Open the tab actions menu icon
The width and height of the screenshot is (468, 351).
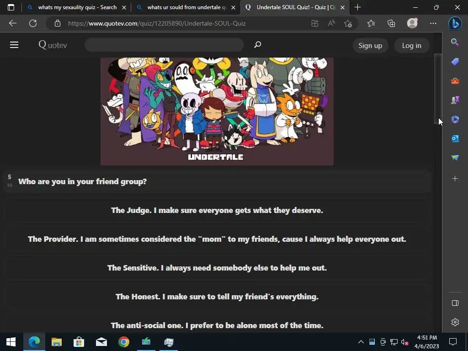coord(11,7)
